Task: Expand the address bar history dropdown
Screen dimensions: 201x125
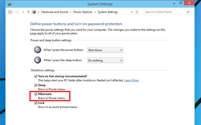Action: pos(132,12)
